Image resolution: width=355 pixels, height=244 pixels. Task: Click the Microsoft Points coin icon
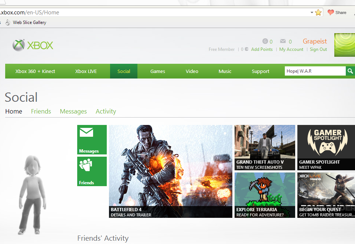[246, 49]
